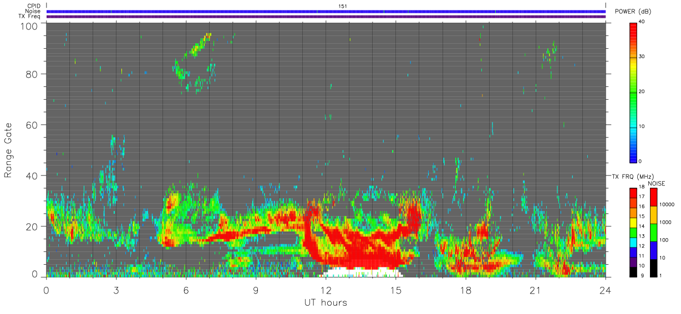
Task: Click the white saturated patch near gate 0
Action: click(362, 272)
